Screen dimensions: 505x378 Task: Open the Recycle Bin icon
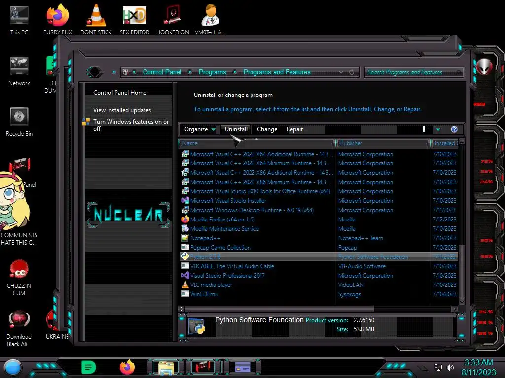(19, 122)
